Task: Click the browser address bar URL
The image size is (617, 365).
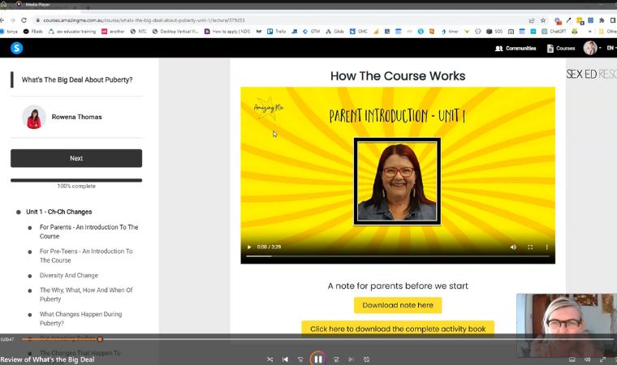Action: tap(144, 20)
